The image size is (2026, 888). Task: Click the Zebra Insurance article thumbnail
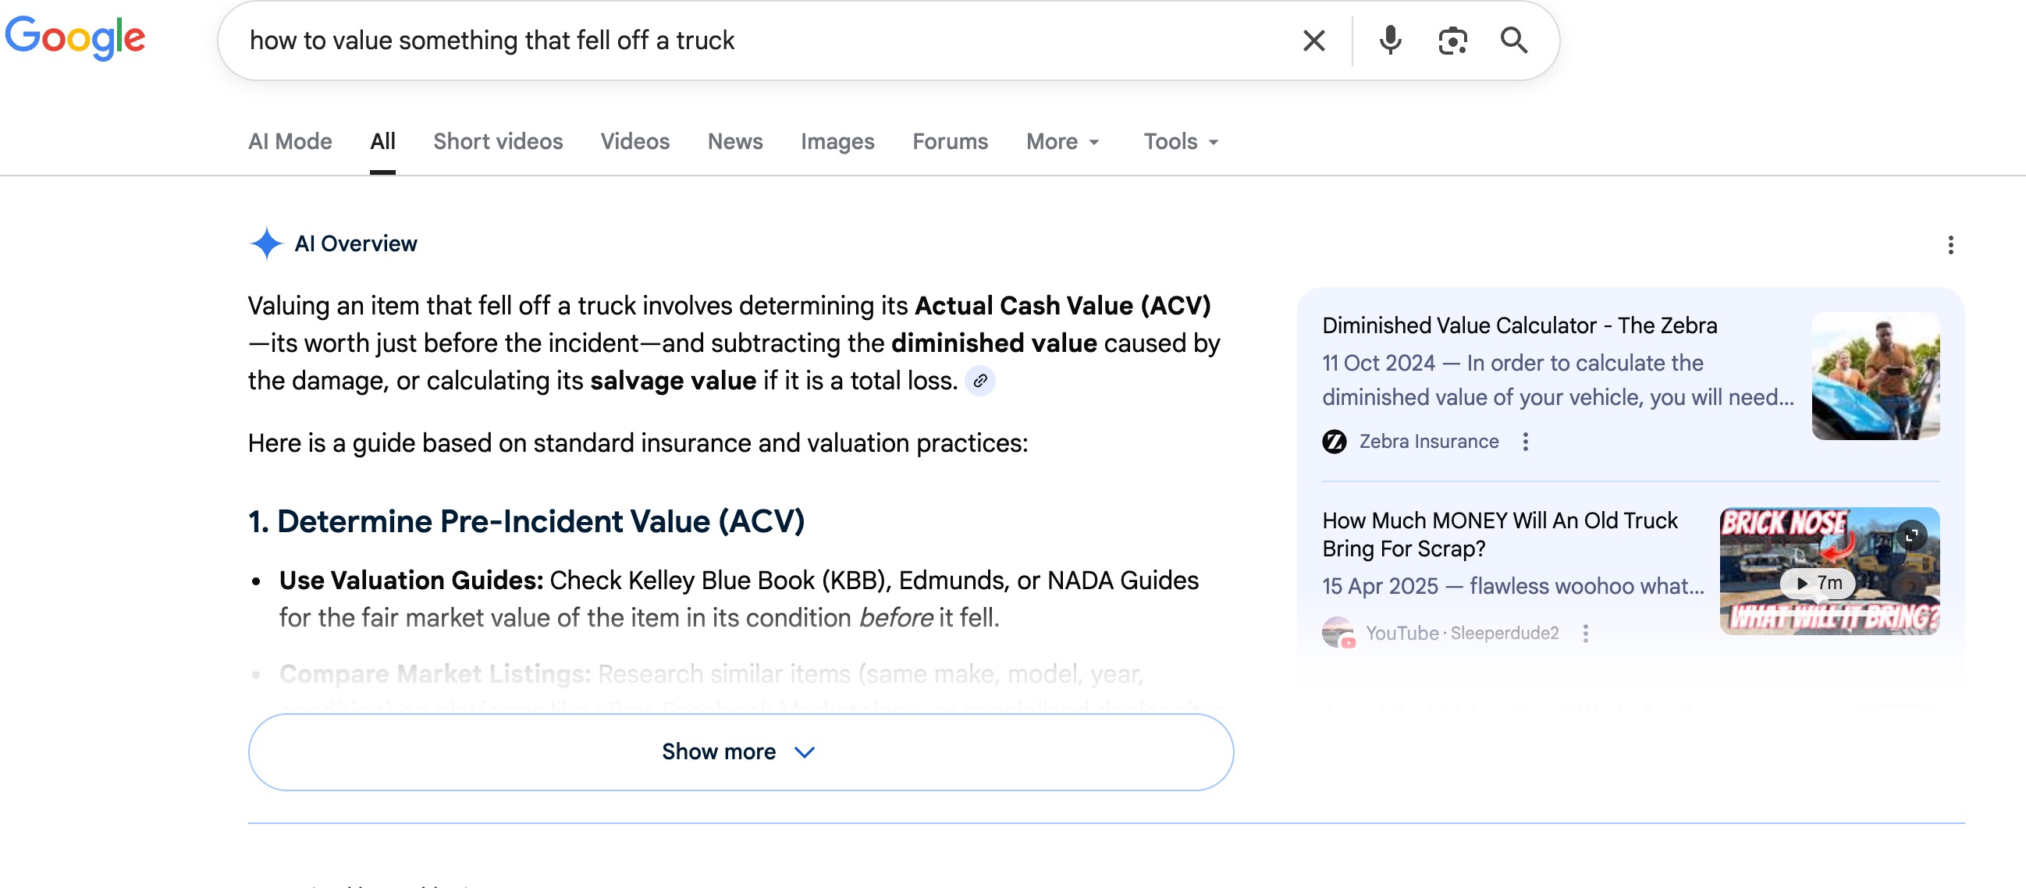[1875, 376]
